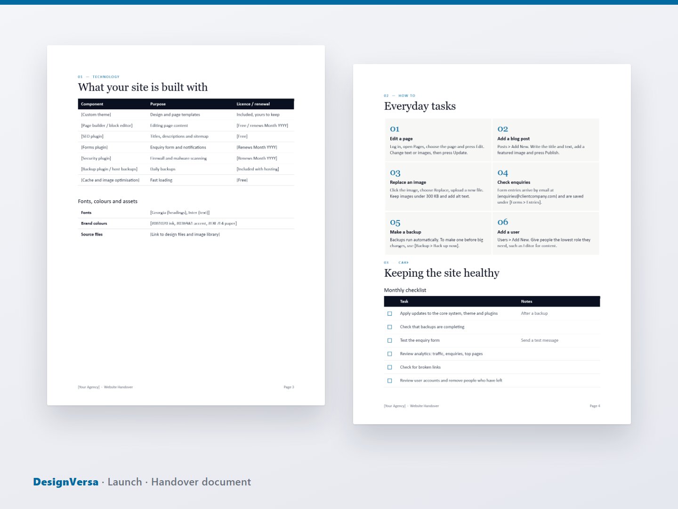Tick the checkbox for "Test the enquiry form"
678x509 pixels.
pos(389,340)
